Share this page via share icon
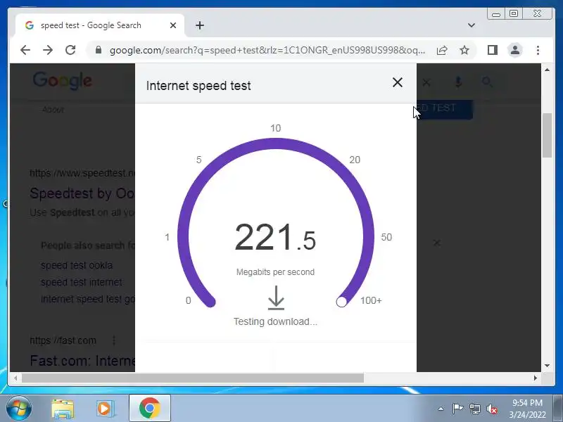This screenshot has width=563, height=422. coord(442,50)
